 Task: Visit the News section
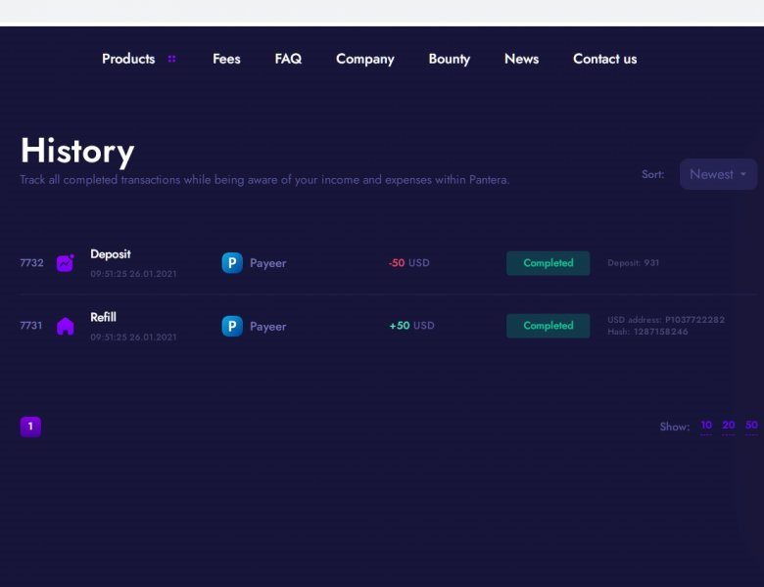coord(521,59)
